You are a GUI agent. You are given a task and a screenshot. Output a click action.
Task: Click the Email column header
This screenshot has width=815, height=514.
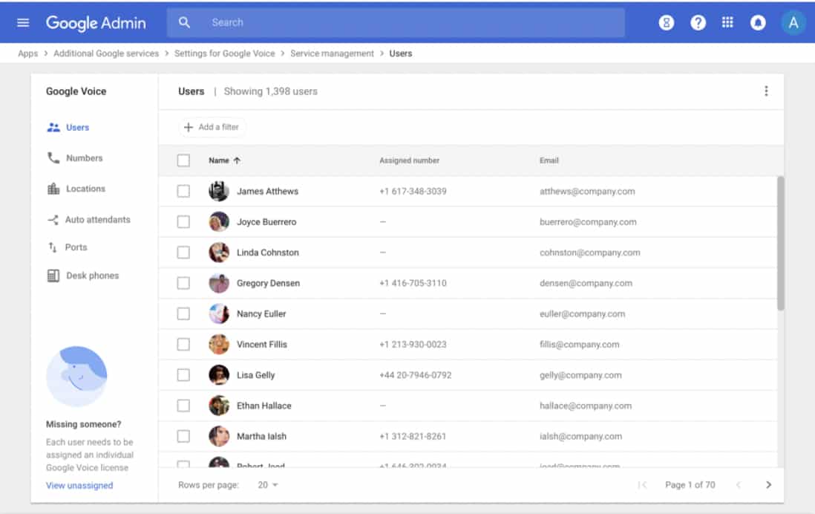549,160
